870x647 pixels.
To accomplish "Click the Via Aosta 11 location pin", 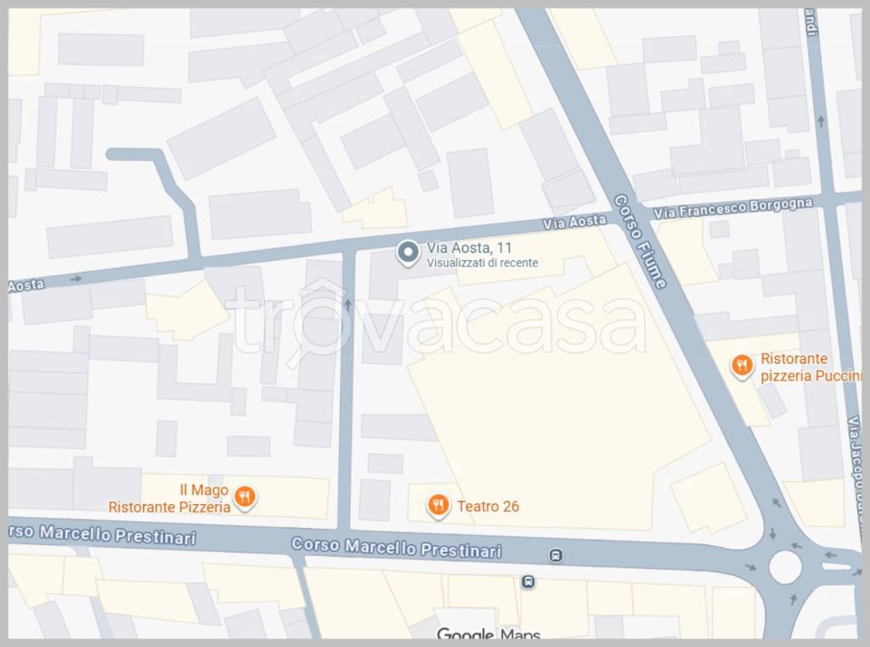I will [408, 253].
